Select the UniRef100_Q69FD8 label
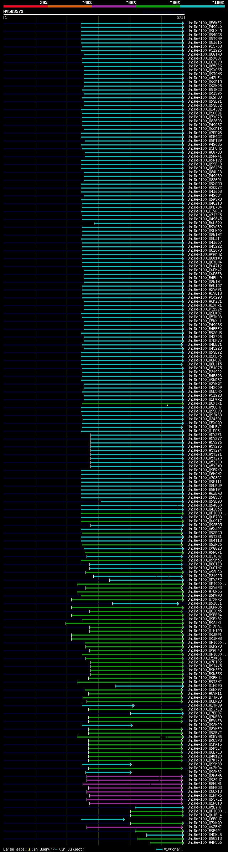 point(204,97)
